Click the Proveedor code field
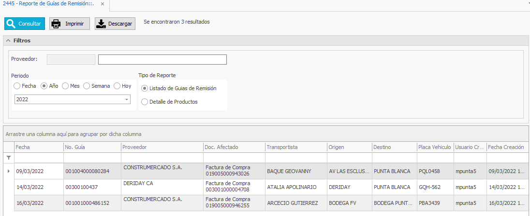 (71, 59)
